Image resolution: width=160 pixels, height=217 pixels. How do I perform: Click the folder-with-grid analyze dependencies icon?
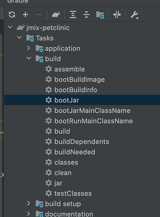pos(100,15)
